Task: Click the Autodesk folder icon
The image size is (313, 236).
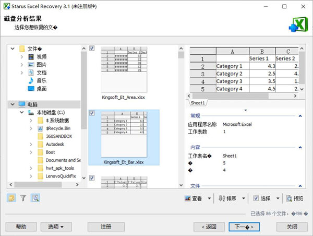Action: (40, 144)
